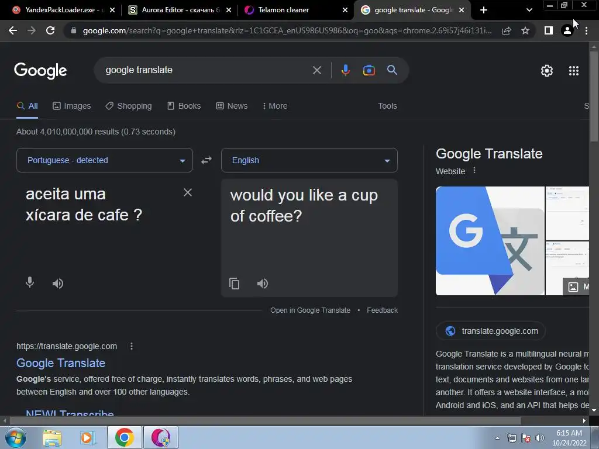Clear the Portuguese source text
The width and height of the screenshot is (599, 449).
(188, 192)
